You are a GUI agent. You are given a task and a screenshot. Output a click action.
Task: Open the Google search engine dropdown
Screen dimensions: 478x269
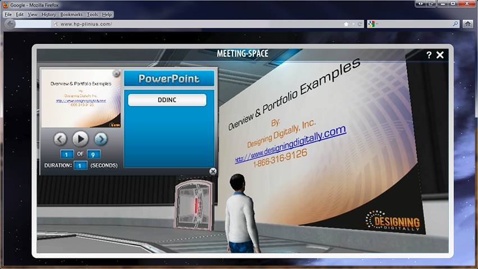[x=373, y=24]
